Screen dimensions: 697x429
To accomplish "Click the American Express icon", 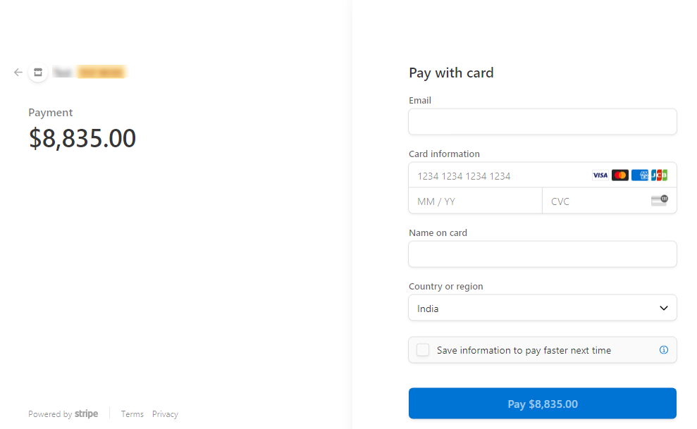I will [640, 175].
